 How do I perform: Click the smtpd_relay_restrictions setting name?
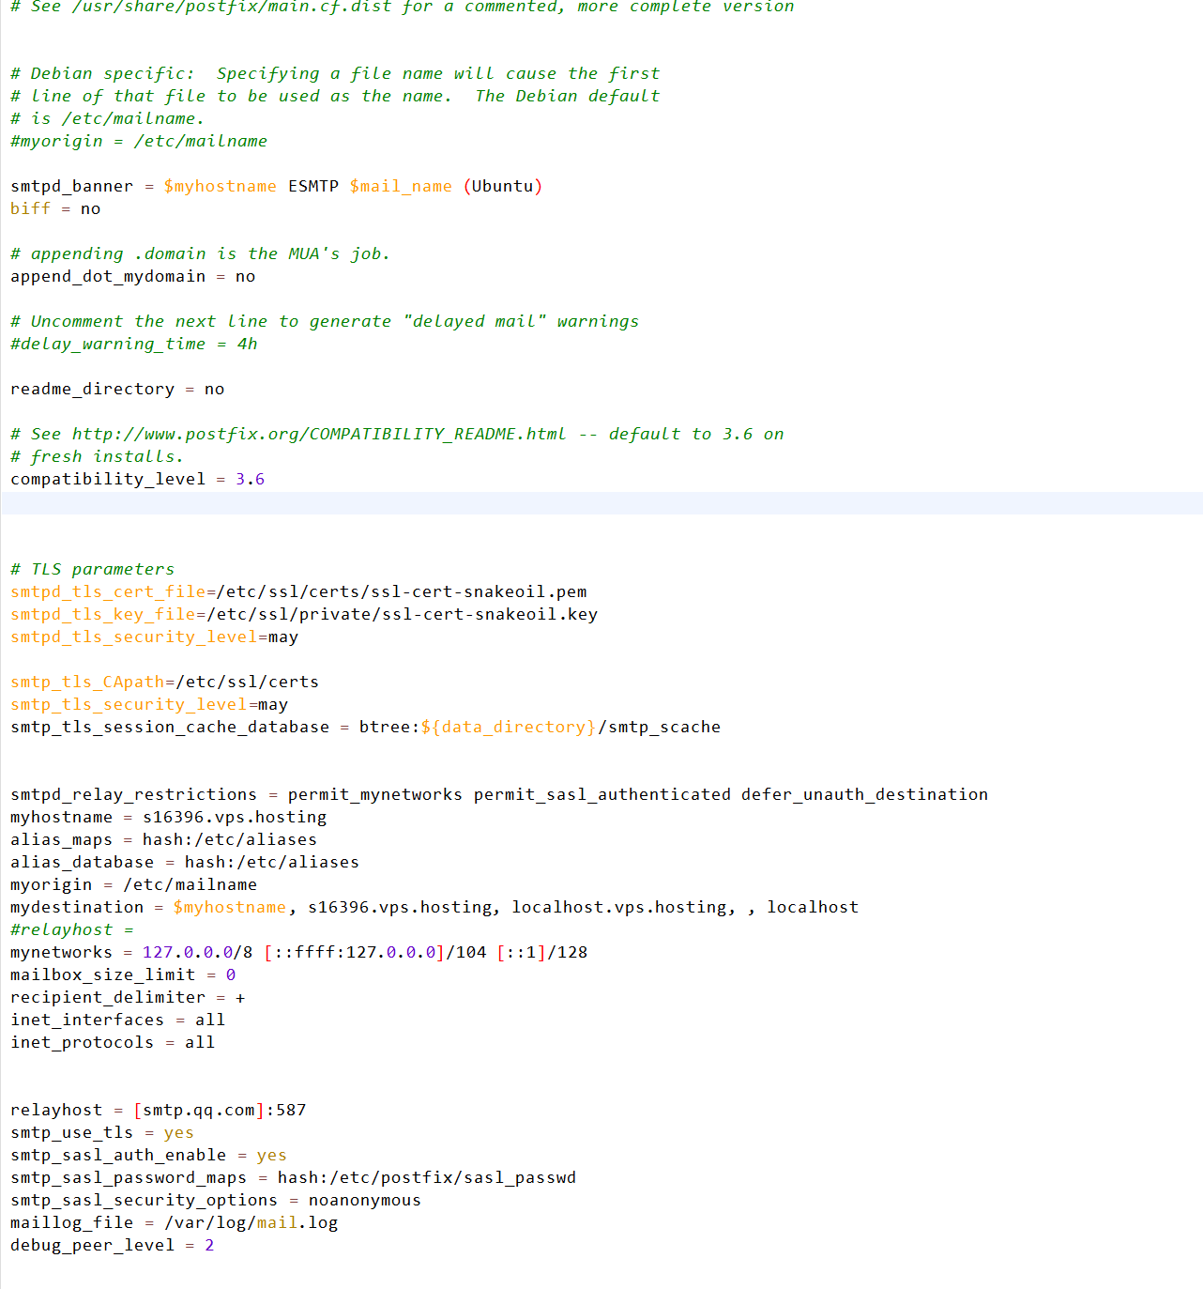133,794
